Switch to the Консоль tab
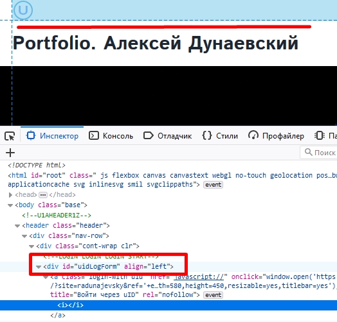 [111, 136]
